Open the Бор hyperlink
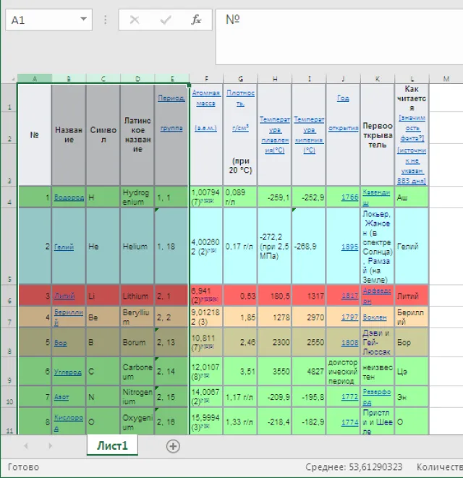The width and height of the screenshot is (463, 478). pos(60,343)
